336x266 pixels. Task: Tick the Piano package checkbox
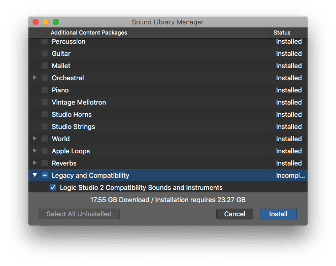pos(45,90)
